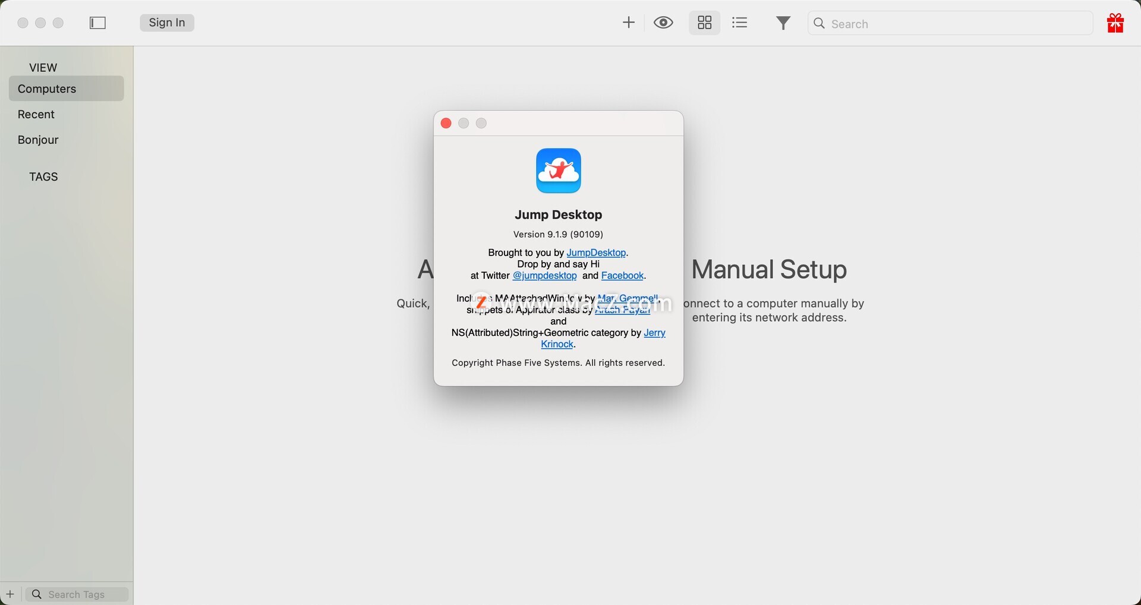Click the Sign In button

pos(167,23)
